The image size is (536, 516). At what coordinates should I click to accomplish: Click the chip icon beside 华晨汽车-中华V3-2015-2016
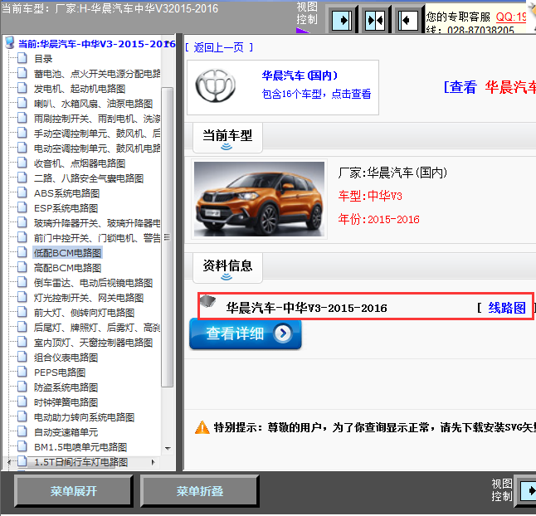coord(207,301)
